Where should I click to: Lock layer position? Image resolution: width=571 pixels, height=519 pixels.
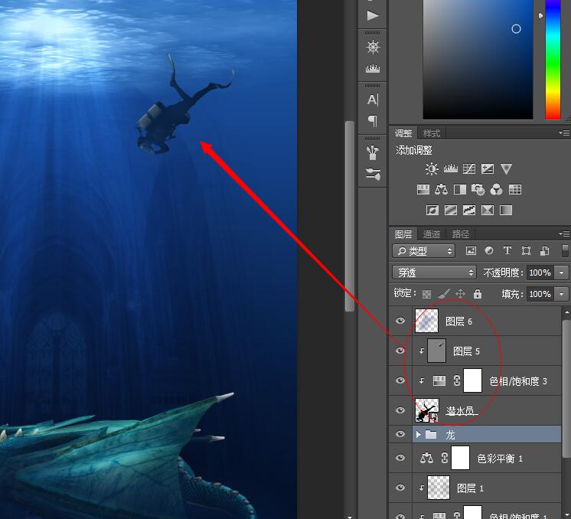pyautogui.click(x=460, y=293)
